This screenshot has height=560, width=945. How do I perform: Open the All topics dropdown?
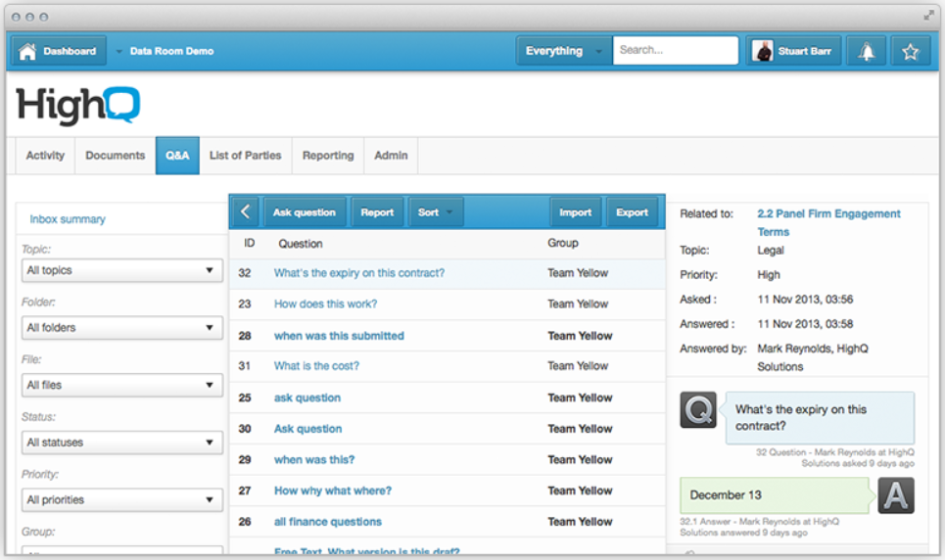coord(121,270)
